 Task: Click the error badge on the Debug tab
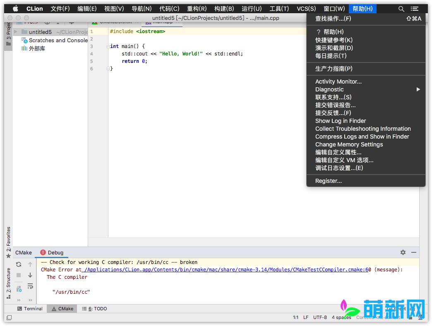[x=43, y=252]
